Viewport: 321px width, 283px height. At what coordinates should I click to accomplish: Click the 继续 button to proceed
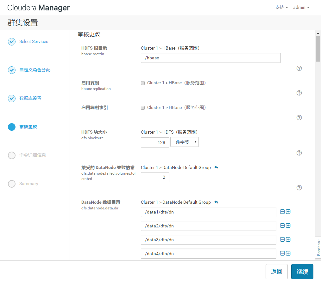point(302,271)
